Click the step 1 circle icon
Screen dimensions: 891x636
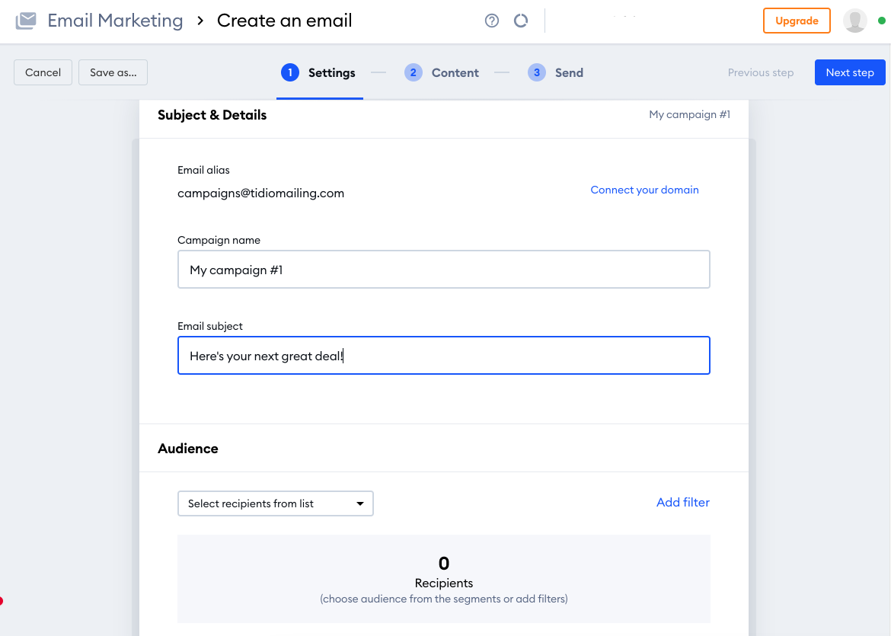pyautogui.click(x=290, y=73)
